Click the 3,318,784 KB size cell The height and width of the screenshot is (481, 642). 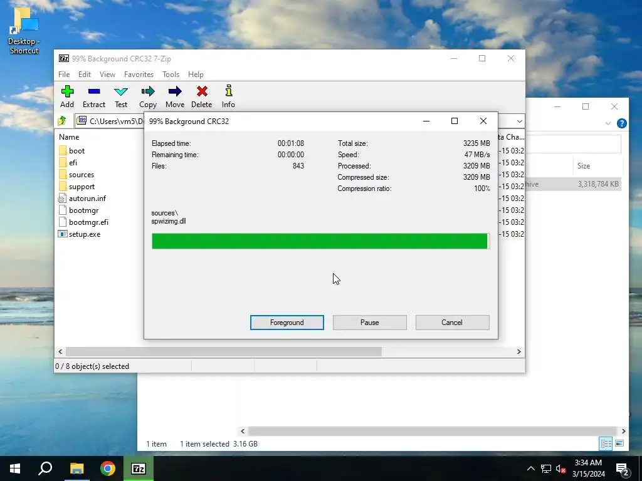tap(598, 184)
